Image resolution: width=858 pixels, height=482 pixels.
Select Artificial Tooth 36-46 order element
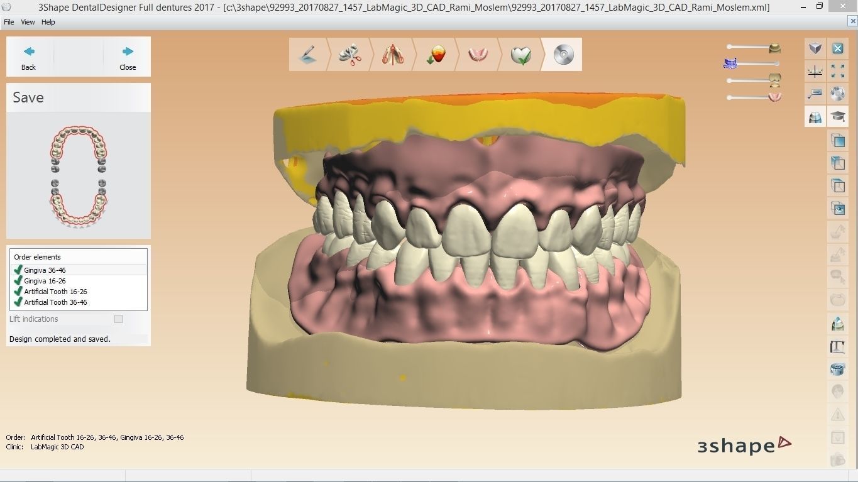pyautogui.click(x=79, y=302)
